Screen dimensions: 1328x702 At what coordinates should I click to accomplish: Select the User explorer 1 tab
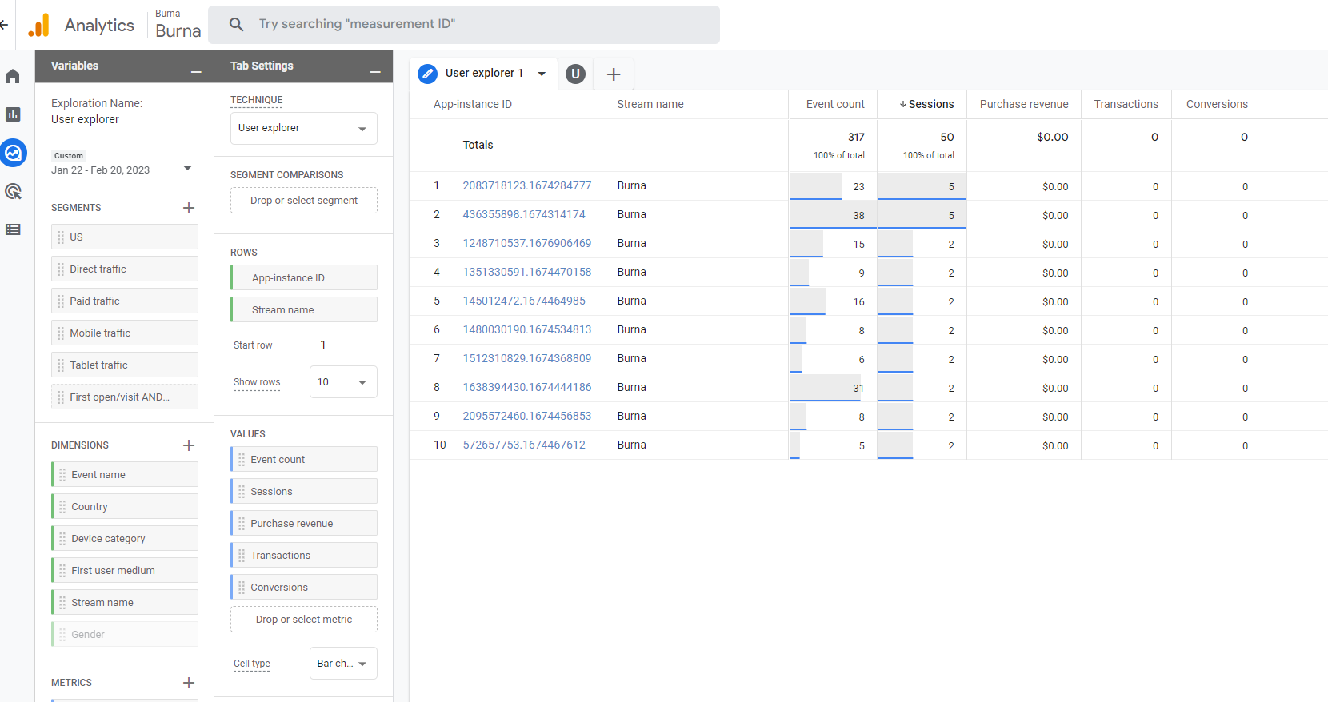click(483, 73)
